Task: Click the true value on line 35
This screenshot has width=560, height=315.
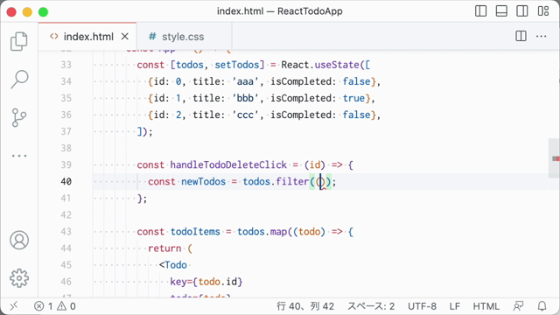Action: click(x=353, y=98)
